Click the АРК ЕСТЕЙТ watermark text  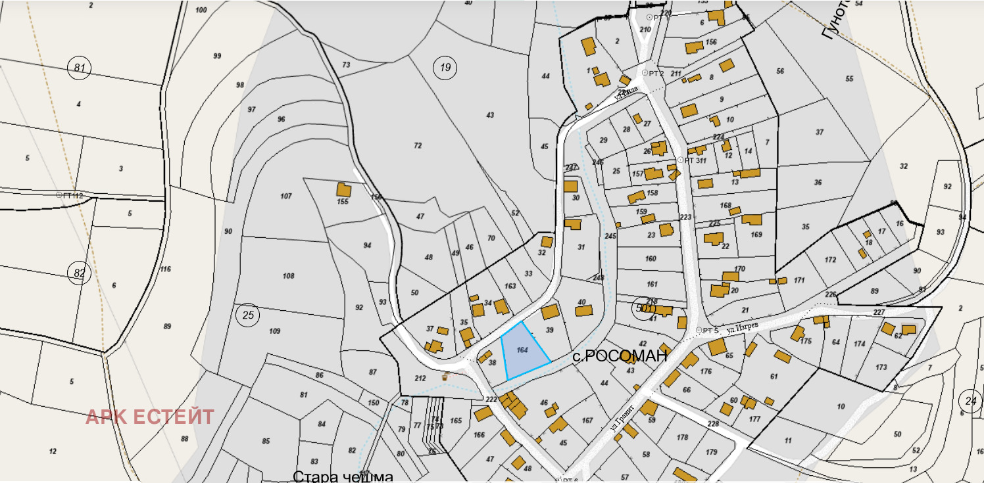150,417
